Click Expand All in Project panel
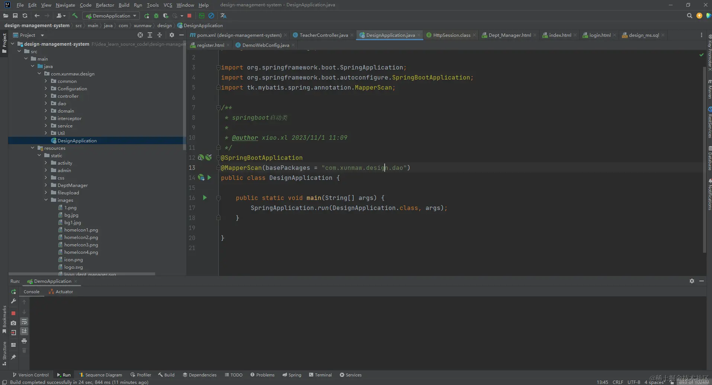The image size is (712, 385). [x=150, y=35]
